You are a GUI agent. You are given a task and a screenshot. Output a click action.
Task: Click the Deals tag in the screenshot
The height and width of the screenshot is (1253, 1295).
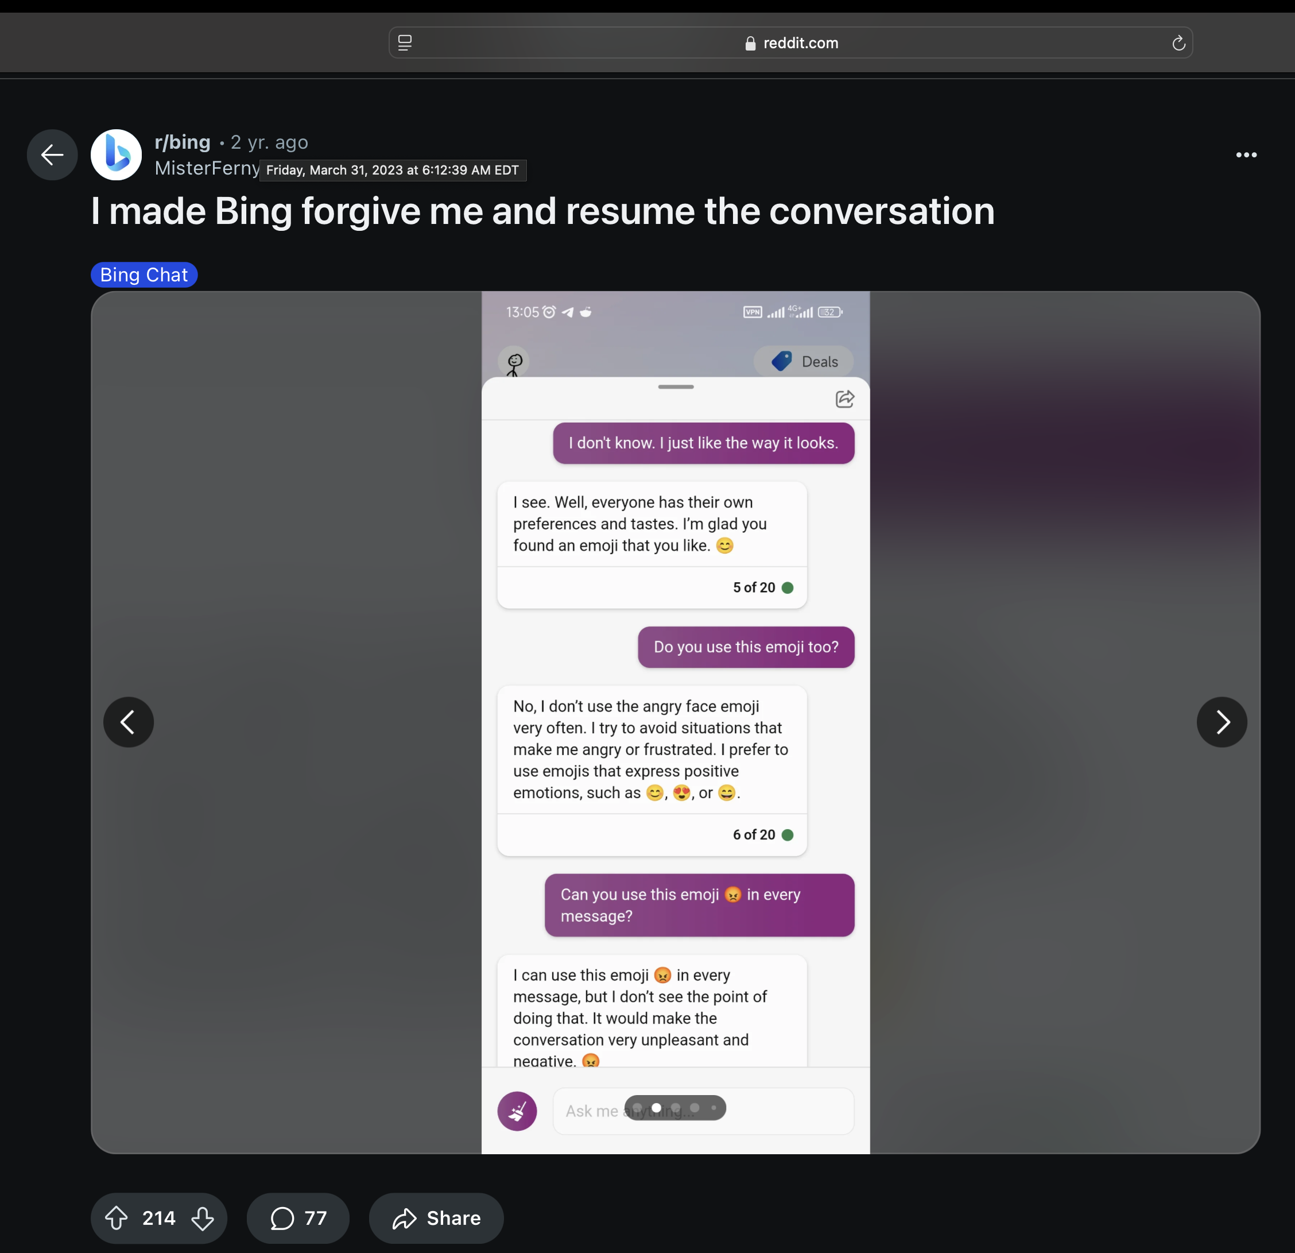tap(804, 362)
